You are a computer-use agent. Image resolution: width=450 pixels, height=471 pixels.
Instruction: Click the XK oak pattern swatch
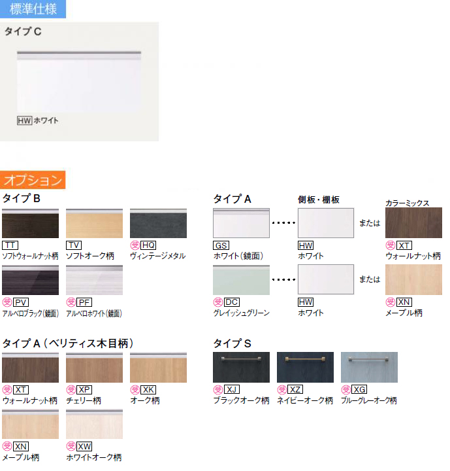[158, 368]
